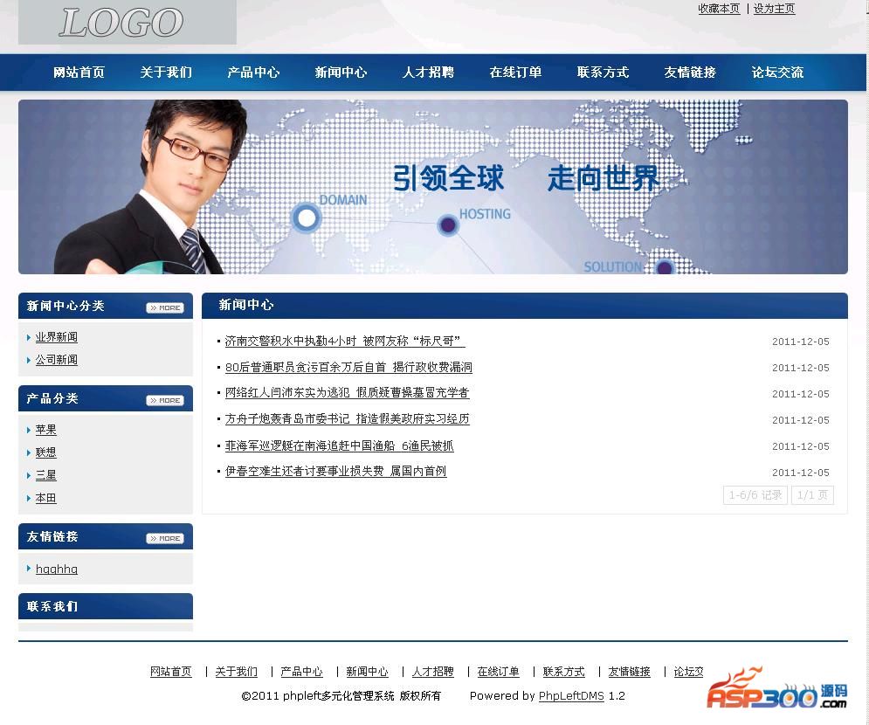Open 收藏本页 link at top right
This screenshot has width=869, height=725.
719,9
